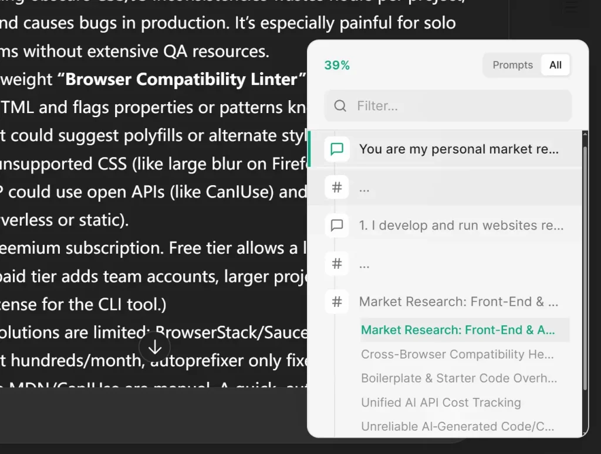This screenshot has height=454, width=601.
Task: Switch the view toggle to Prompts
Action: tap(512, 65)
